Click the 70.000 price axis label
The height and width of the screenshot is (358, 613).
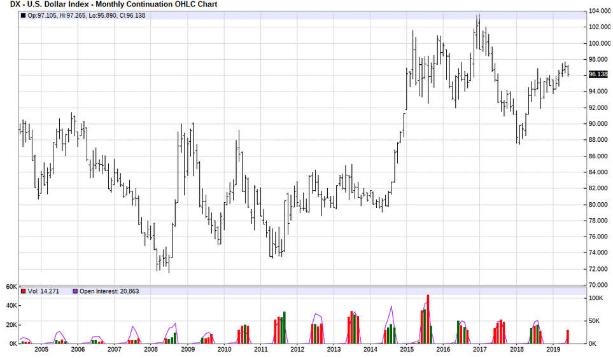pos(598,285)
